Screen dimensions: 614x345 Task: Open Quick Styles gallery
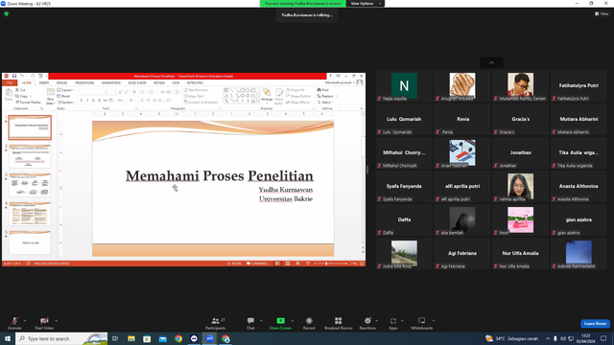click(279, 96)
